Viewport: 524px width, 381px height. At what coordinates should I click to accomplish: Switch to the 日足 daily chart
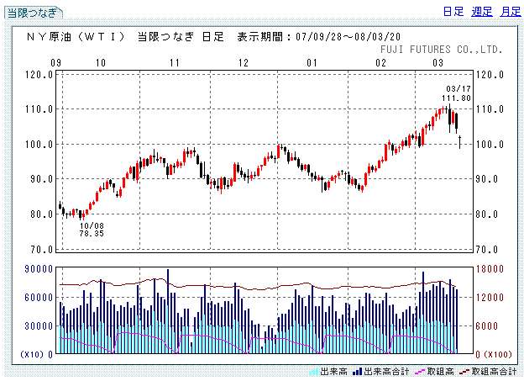pyautogui.click(x=453, y=11)
